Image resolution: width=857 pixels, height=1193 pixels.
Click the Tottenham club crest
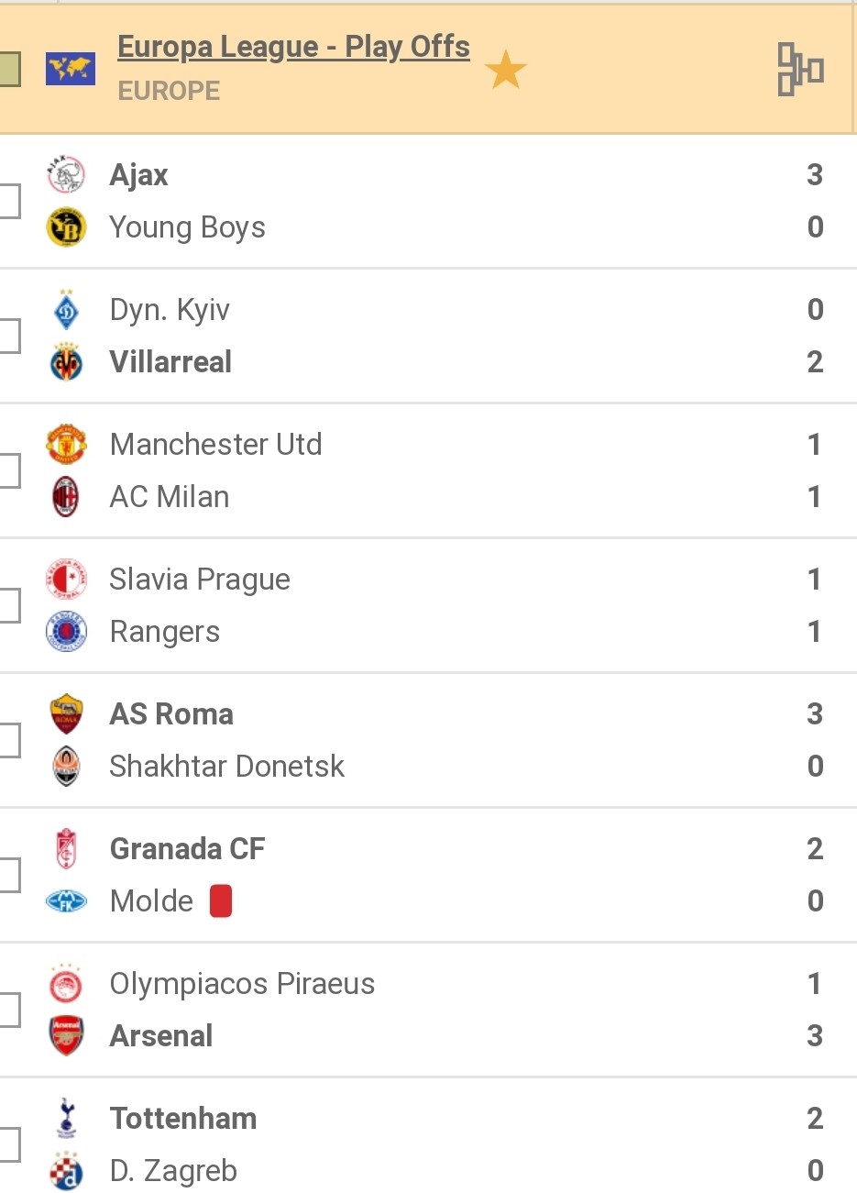click(66, 1118)
